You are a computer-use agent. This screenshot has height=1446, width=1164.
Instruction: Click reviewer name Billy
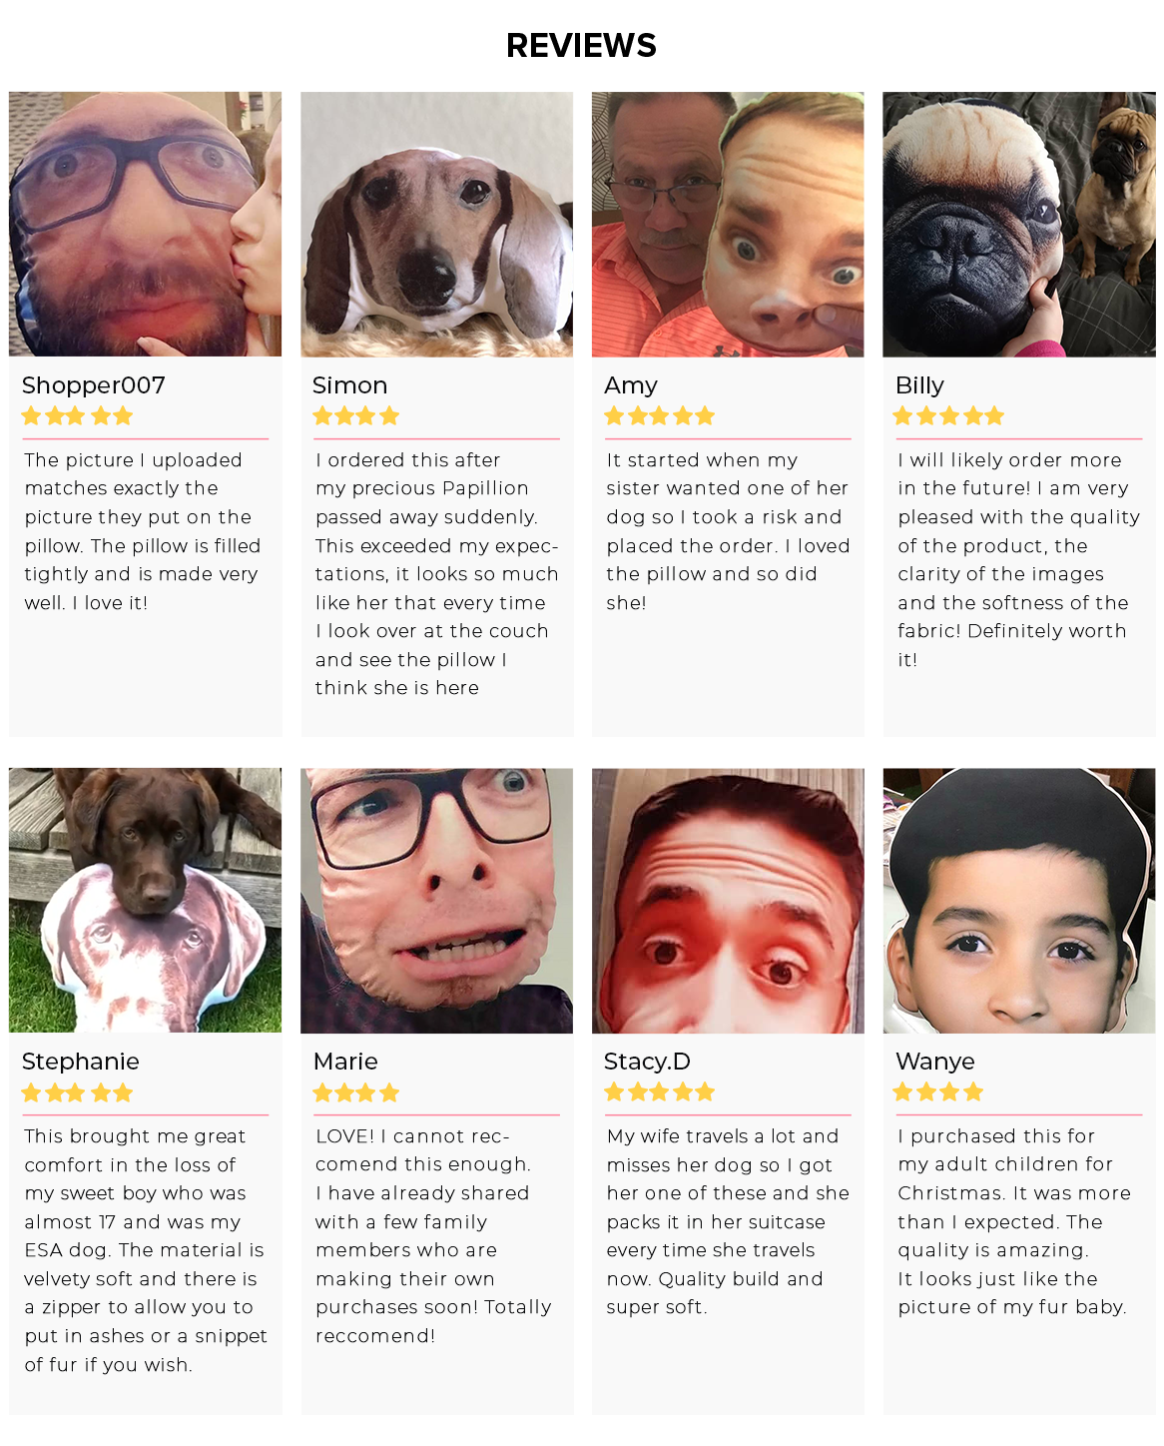(919, 385)
